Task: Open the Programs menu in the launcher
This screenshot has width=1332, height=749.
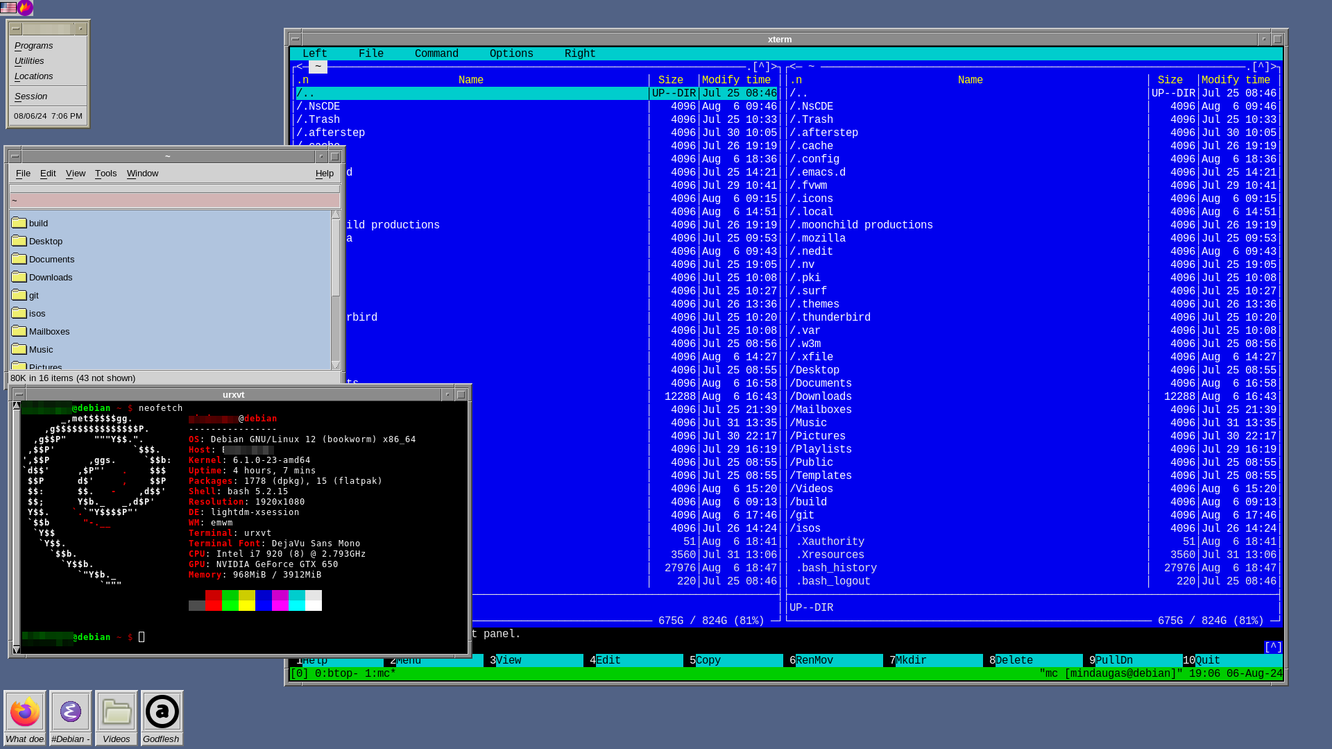Action: point(33,45)
